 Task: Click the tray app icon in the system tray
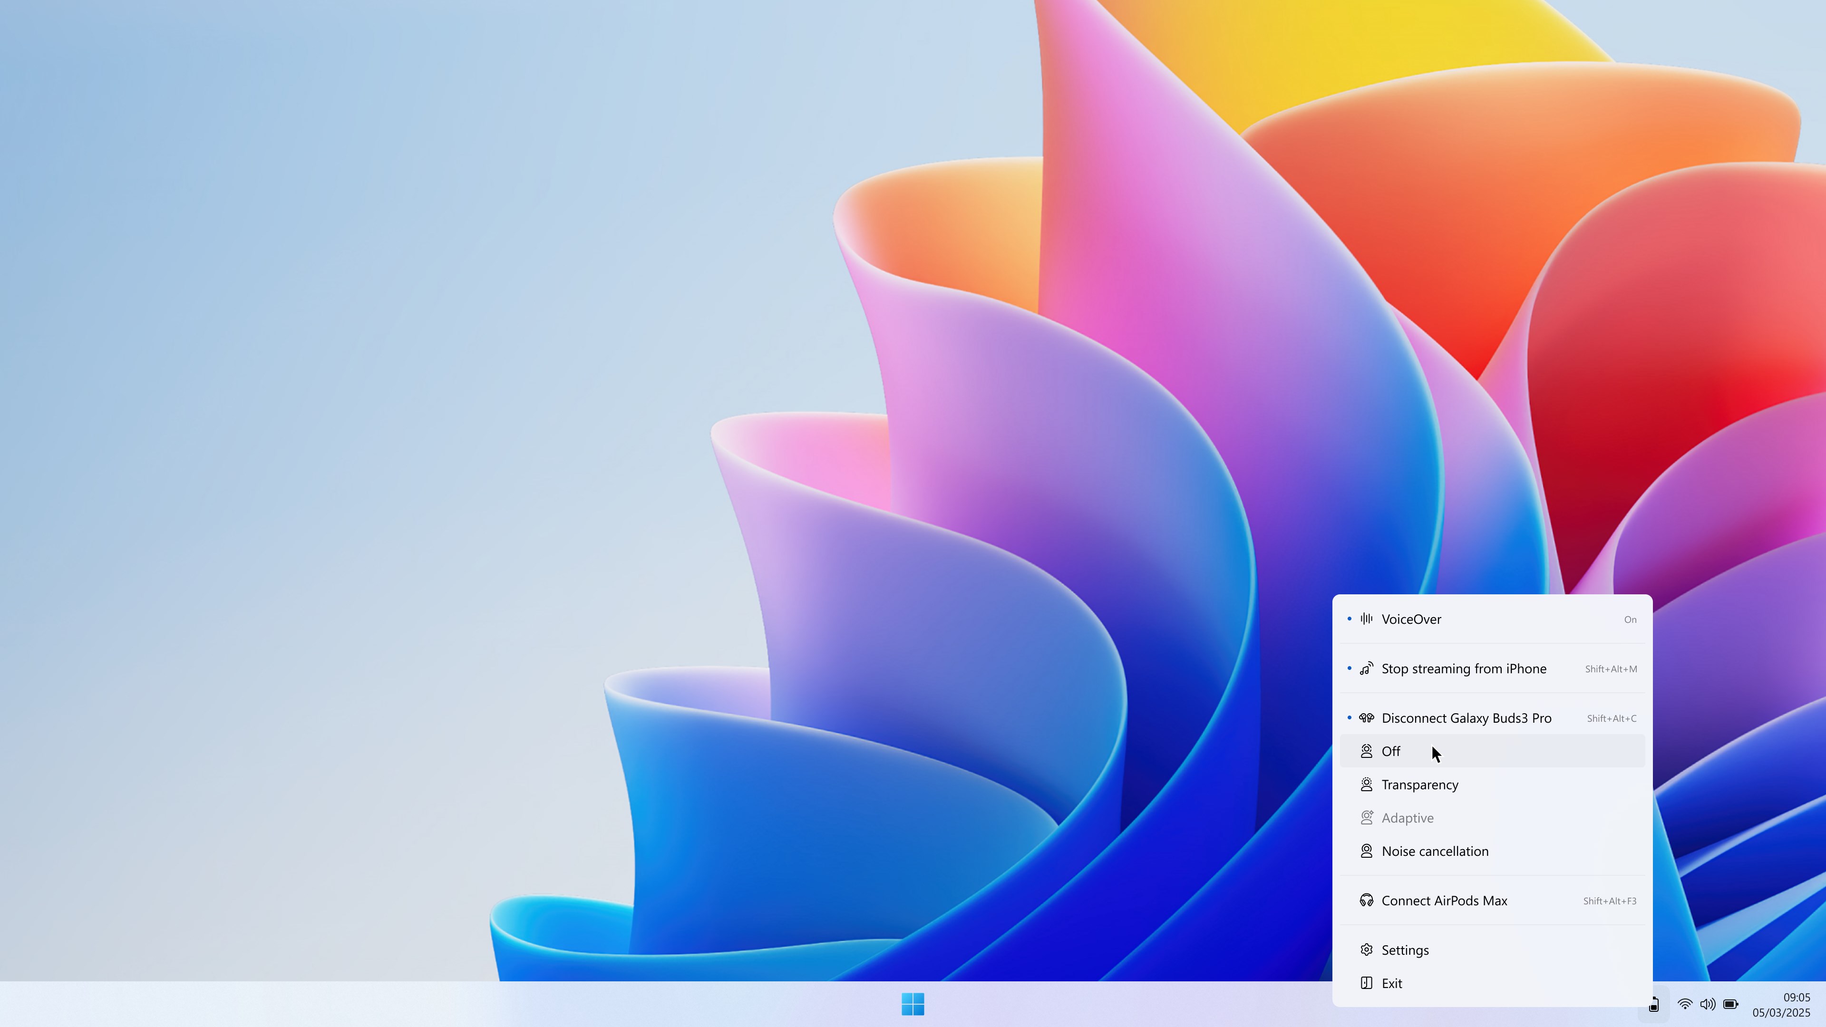click(x=1654, y=1004)
